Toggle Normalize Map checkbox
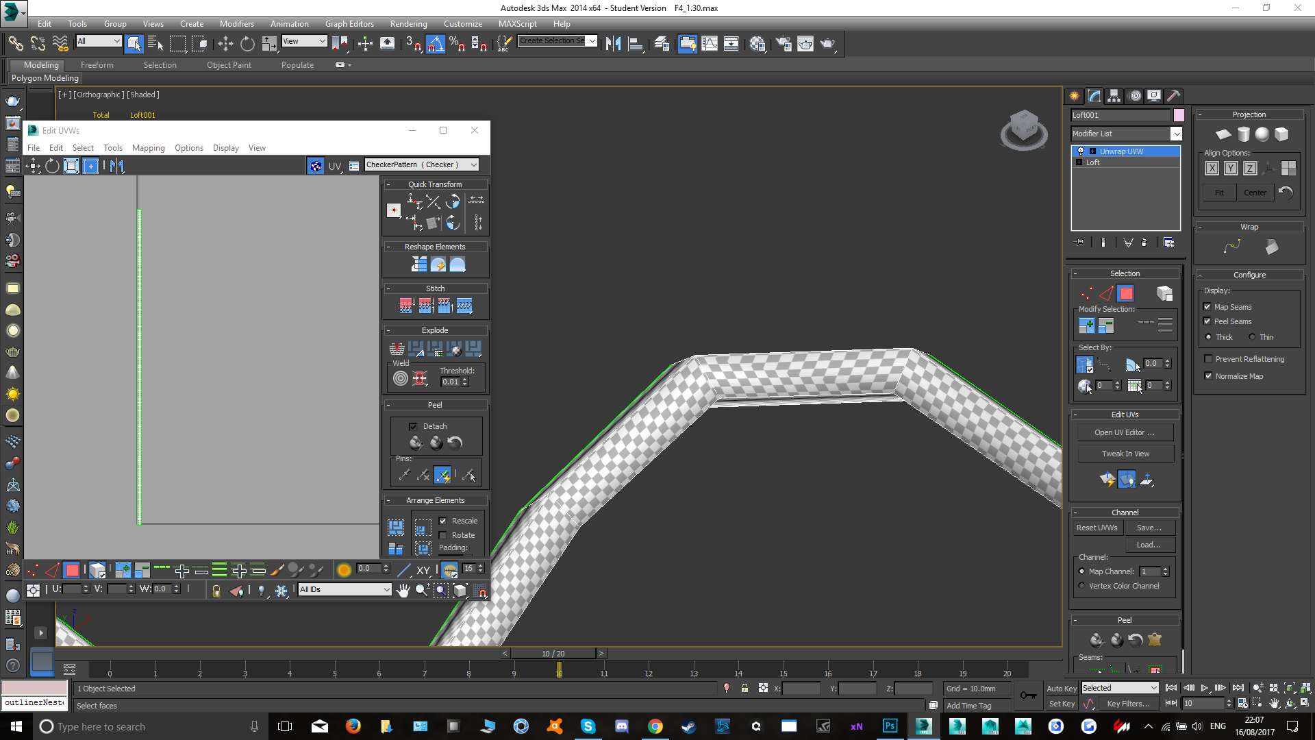The width and height of the screenshot is (1315, 740). [1208, 376]
